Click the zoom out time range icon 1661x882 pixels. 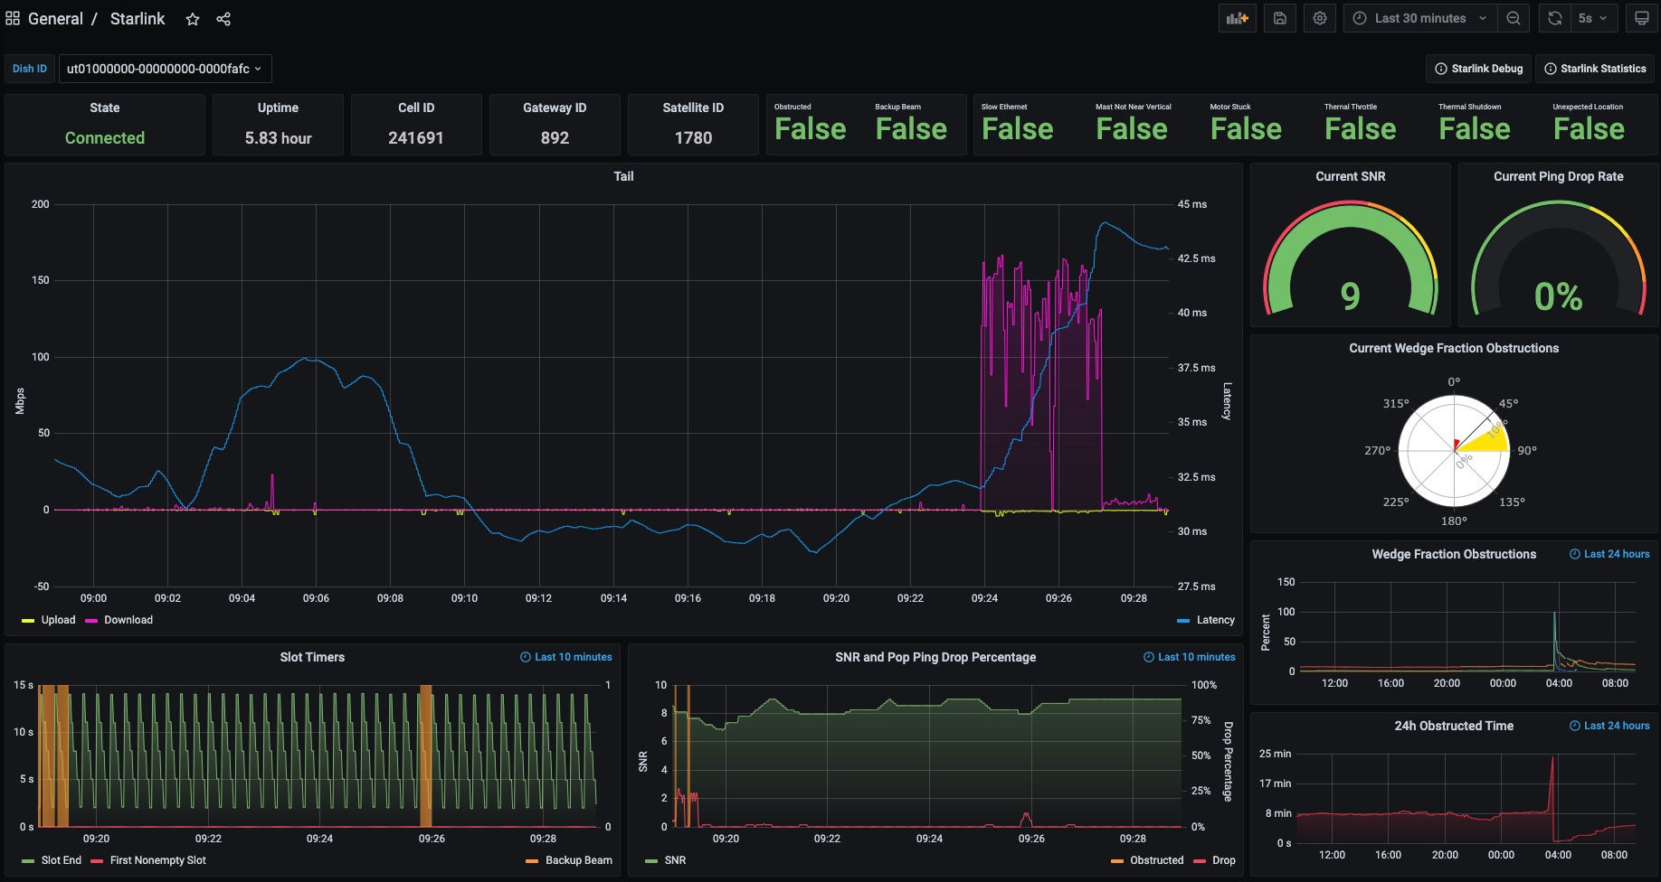click(x=1513, y=18)
